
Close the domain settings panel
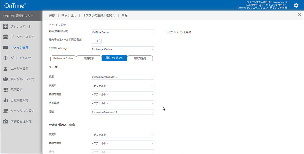[299, 15]
